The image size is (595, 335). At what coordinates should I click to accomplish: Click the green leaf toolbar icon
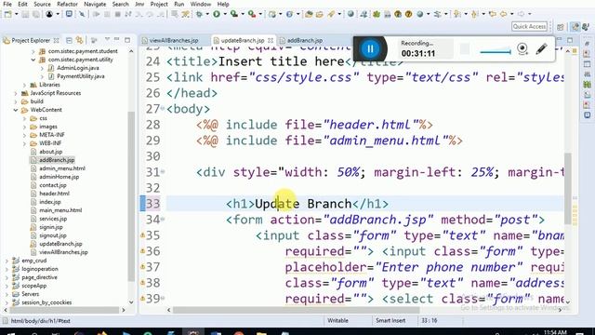coord(377,14)
